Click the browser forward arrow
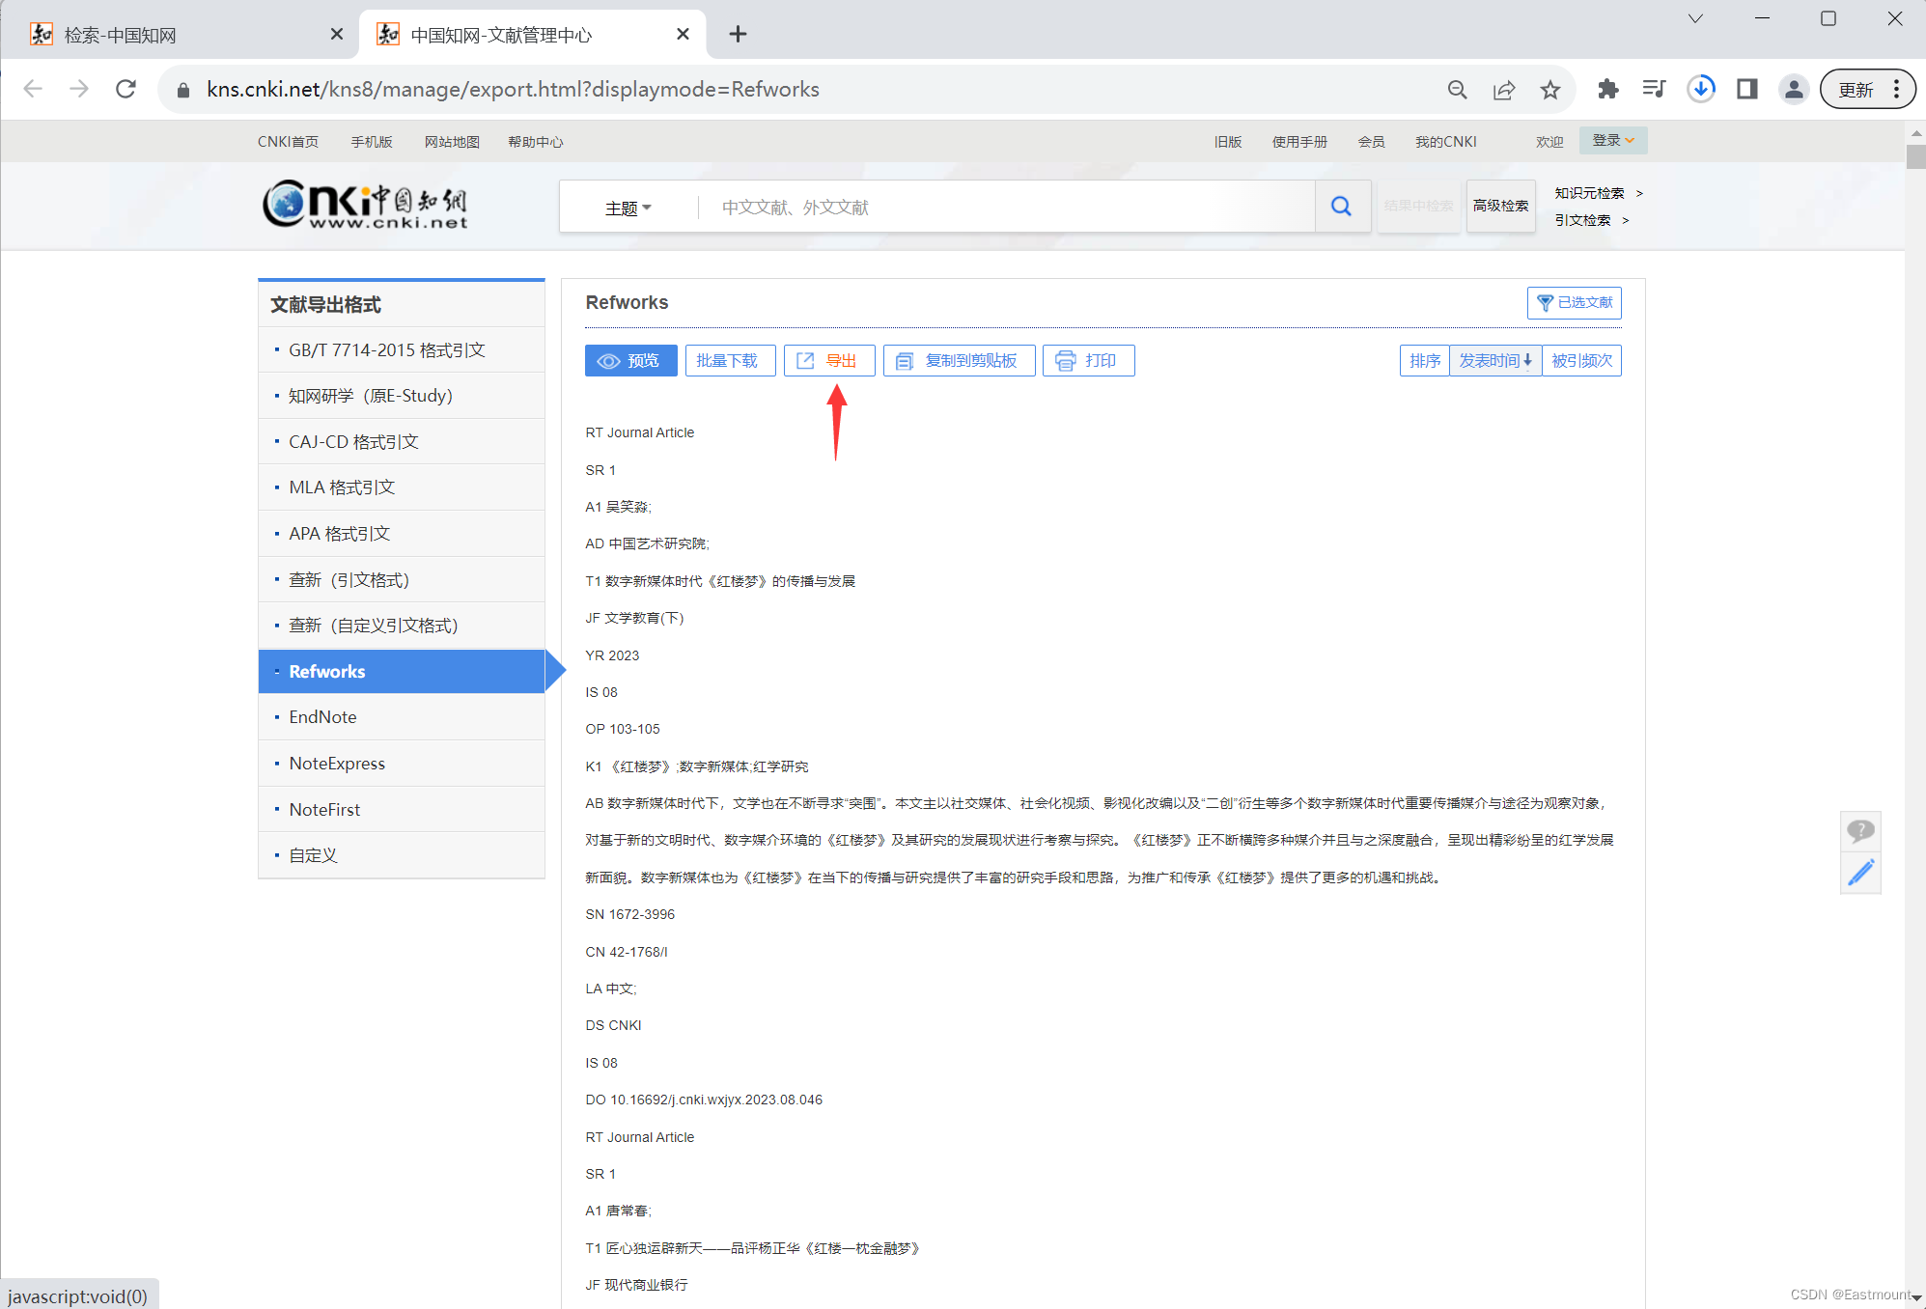Image resolution: width=1926 pixels, height=1309 pixels. pos(79,89)
